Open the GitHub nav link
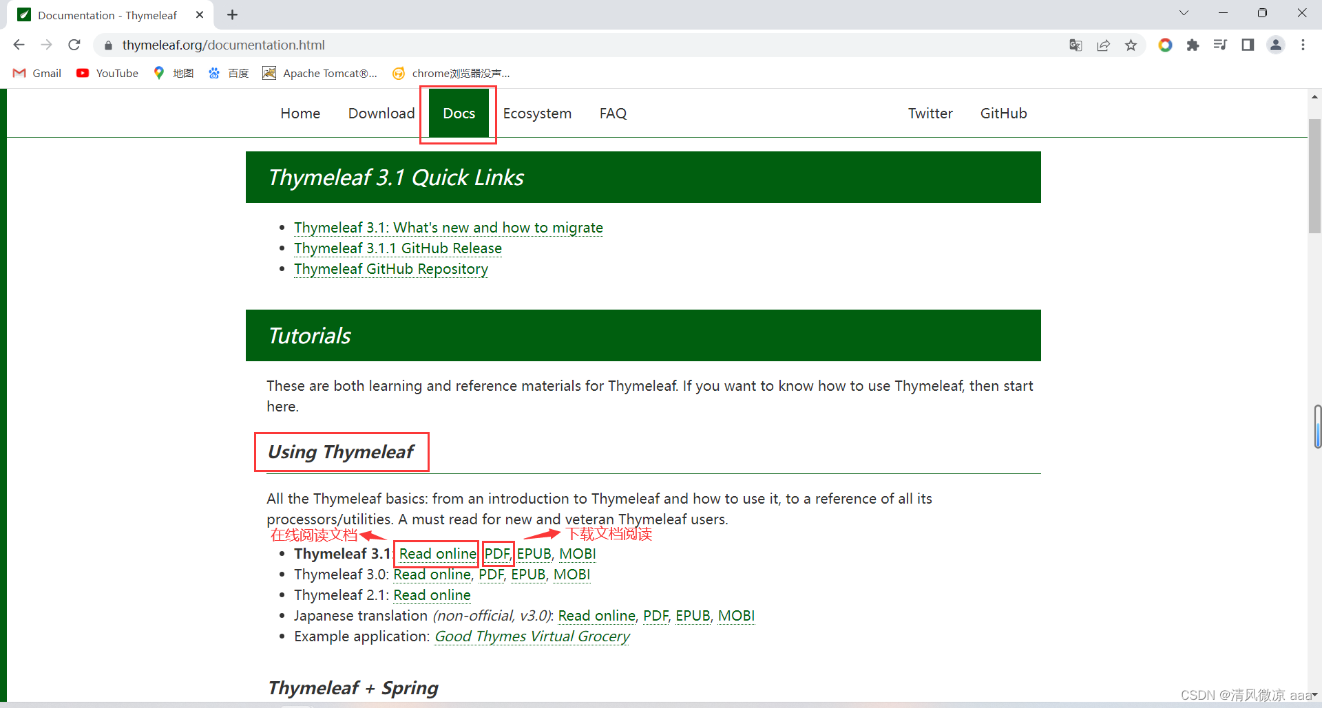 point(1003,114)
